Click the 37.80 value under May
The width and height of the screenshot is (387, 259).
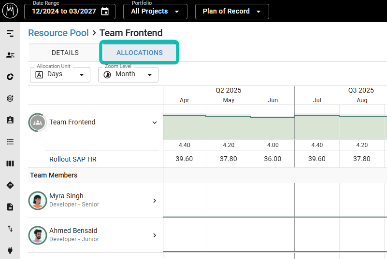tap(229, 159)
